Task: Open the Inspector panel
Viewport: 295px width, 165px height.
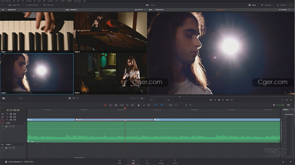Action: pyautogui.click(x=282, y=5)
